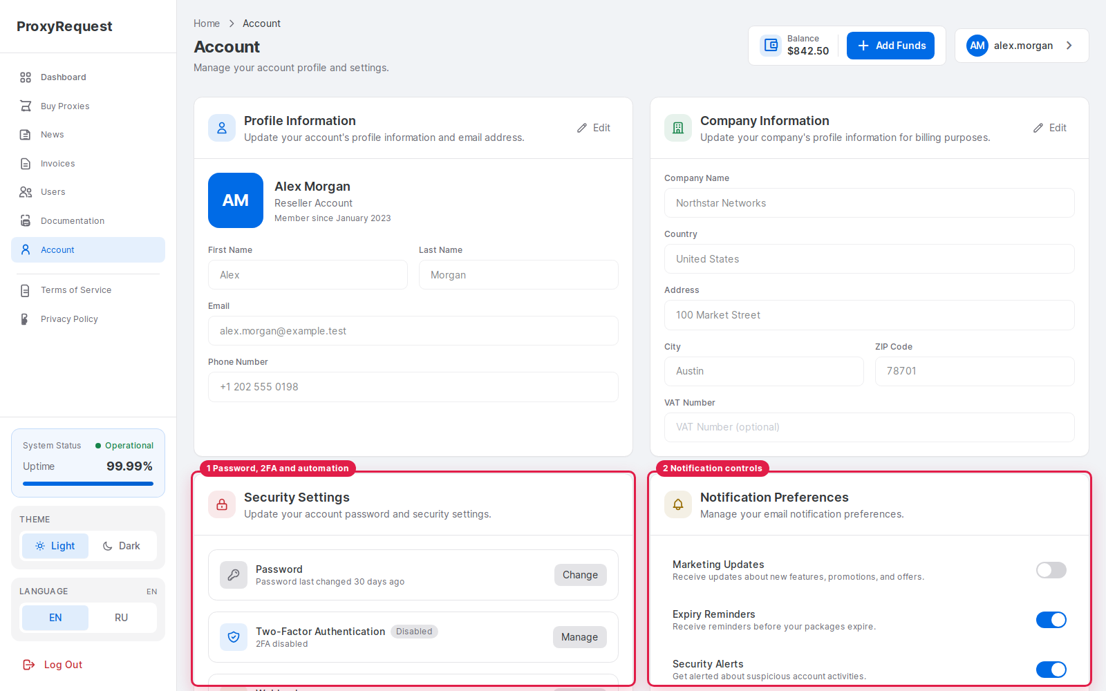This screenshot has width=1106, height=691.
Task: Click the ProxyRequest logo text
Action: tap(64, 26)
